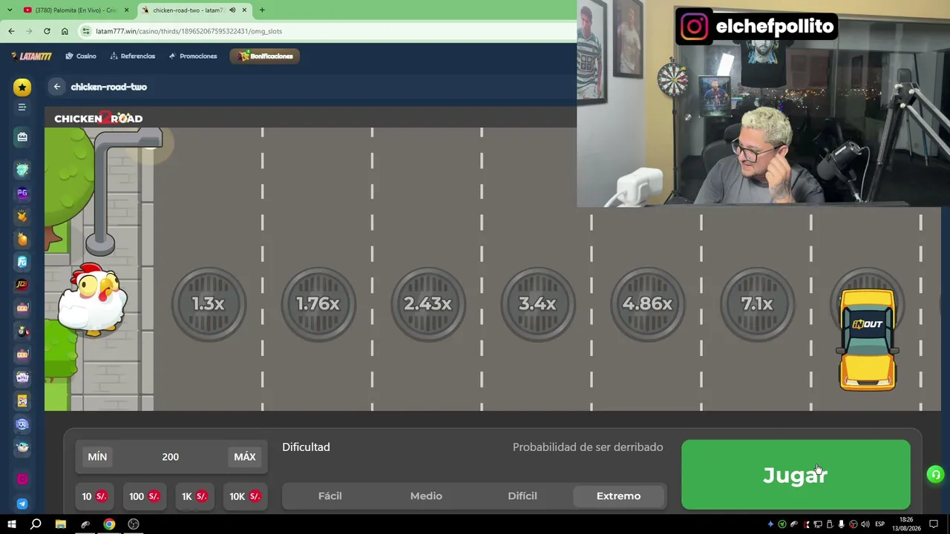Viewport: 950px width, 534px height.
Task: Open the tab search dropdown arrow
Action: 10,10
